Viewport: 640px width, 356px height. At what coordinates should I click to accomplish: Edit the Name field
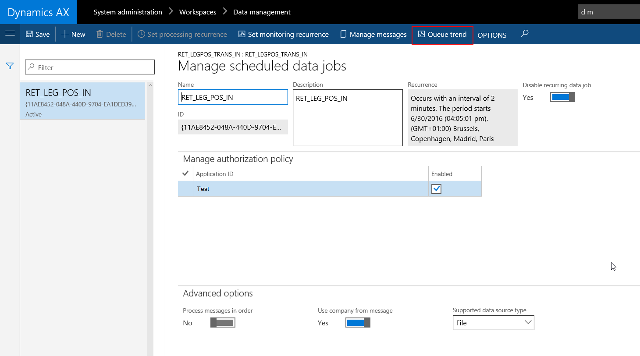pyautogui.click(x=233, y=97)
